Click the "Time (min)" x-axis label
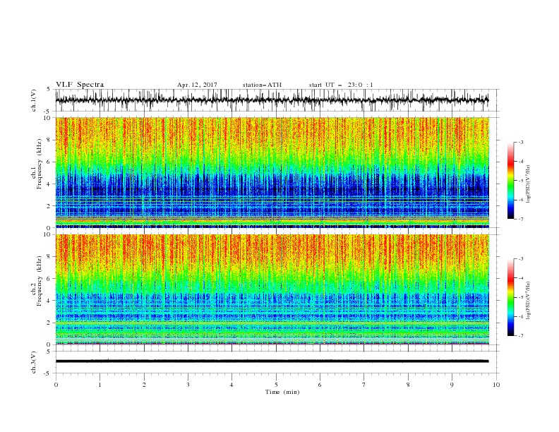This screenshot has width=559, height=432. coord(282,392)
